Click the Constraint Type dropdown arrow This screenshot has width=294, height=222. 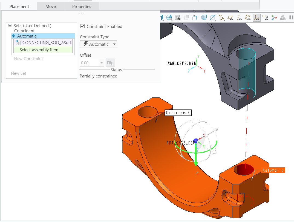(114, 44)
